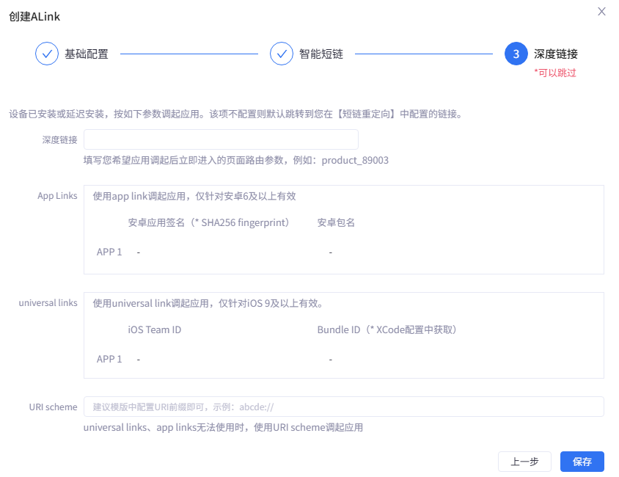The image size is (619, 477).
Task: Click the 使用app link调起应用 description
Action: [x=194, y=196]
